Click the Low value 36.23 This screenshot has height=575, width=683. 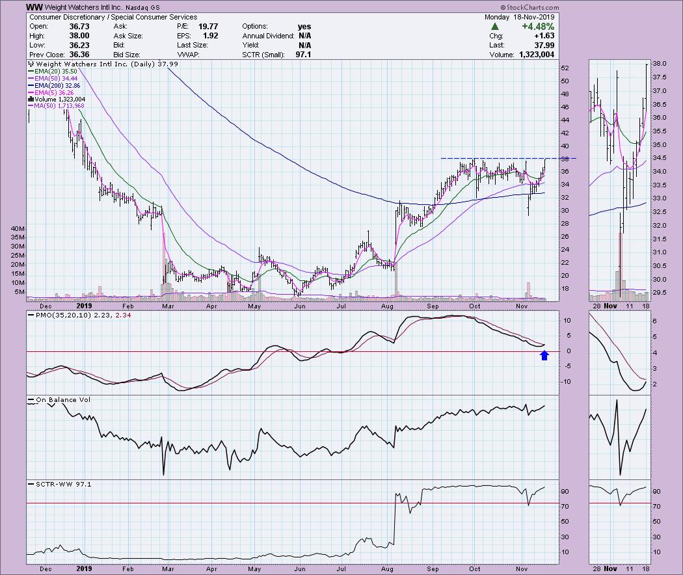pyautogui.click(x=79, y=46)
